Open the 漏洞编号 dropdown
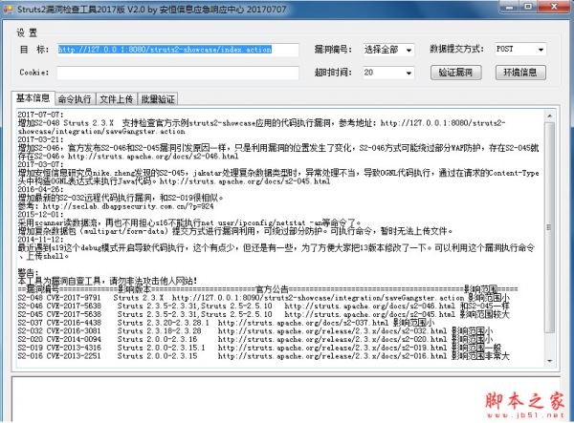The width and height of the screenshot is (574, 423). 388,50
